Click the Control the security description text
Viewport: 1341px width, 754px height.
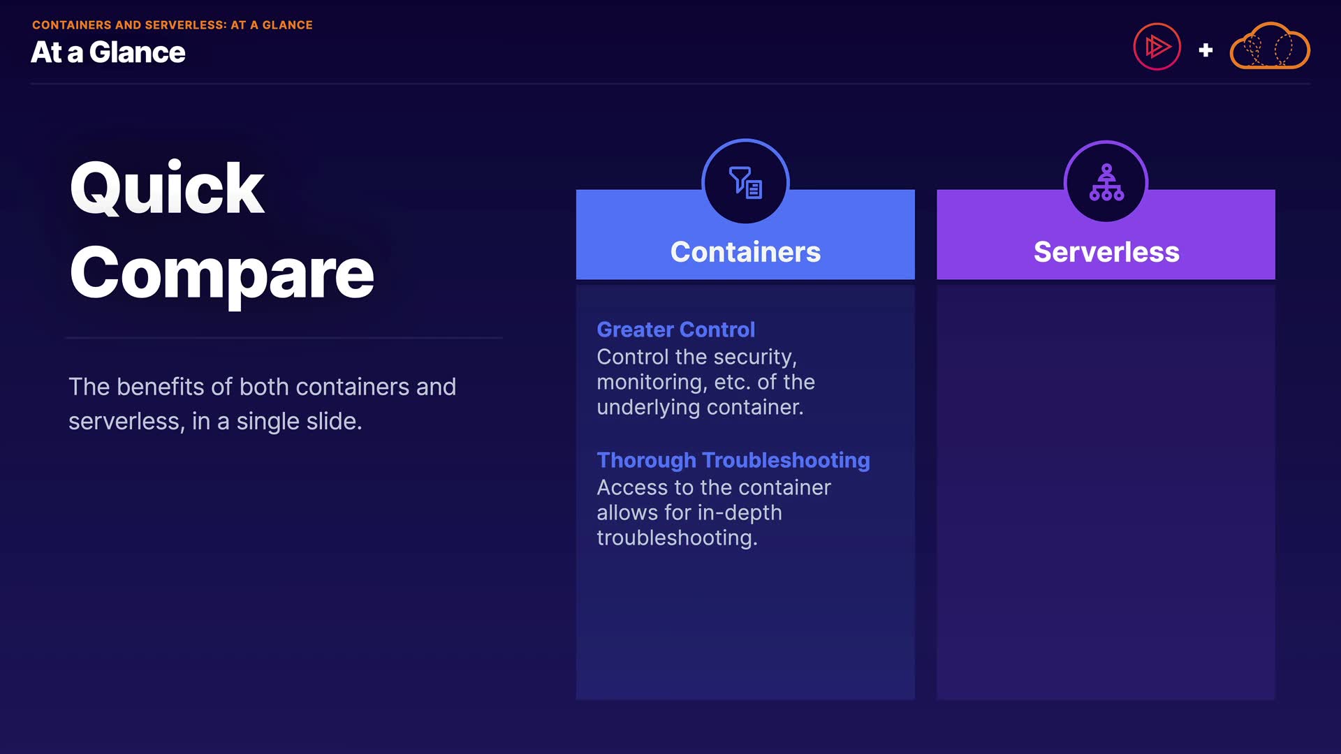point(705,382)
